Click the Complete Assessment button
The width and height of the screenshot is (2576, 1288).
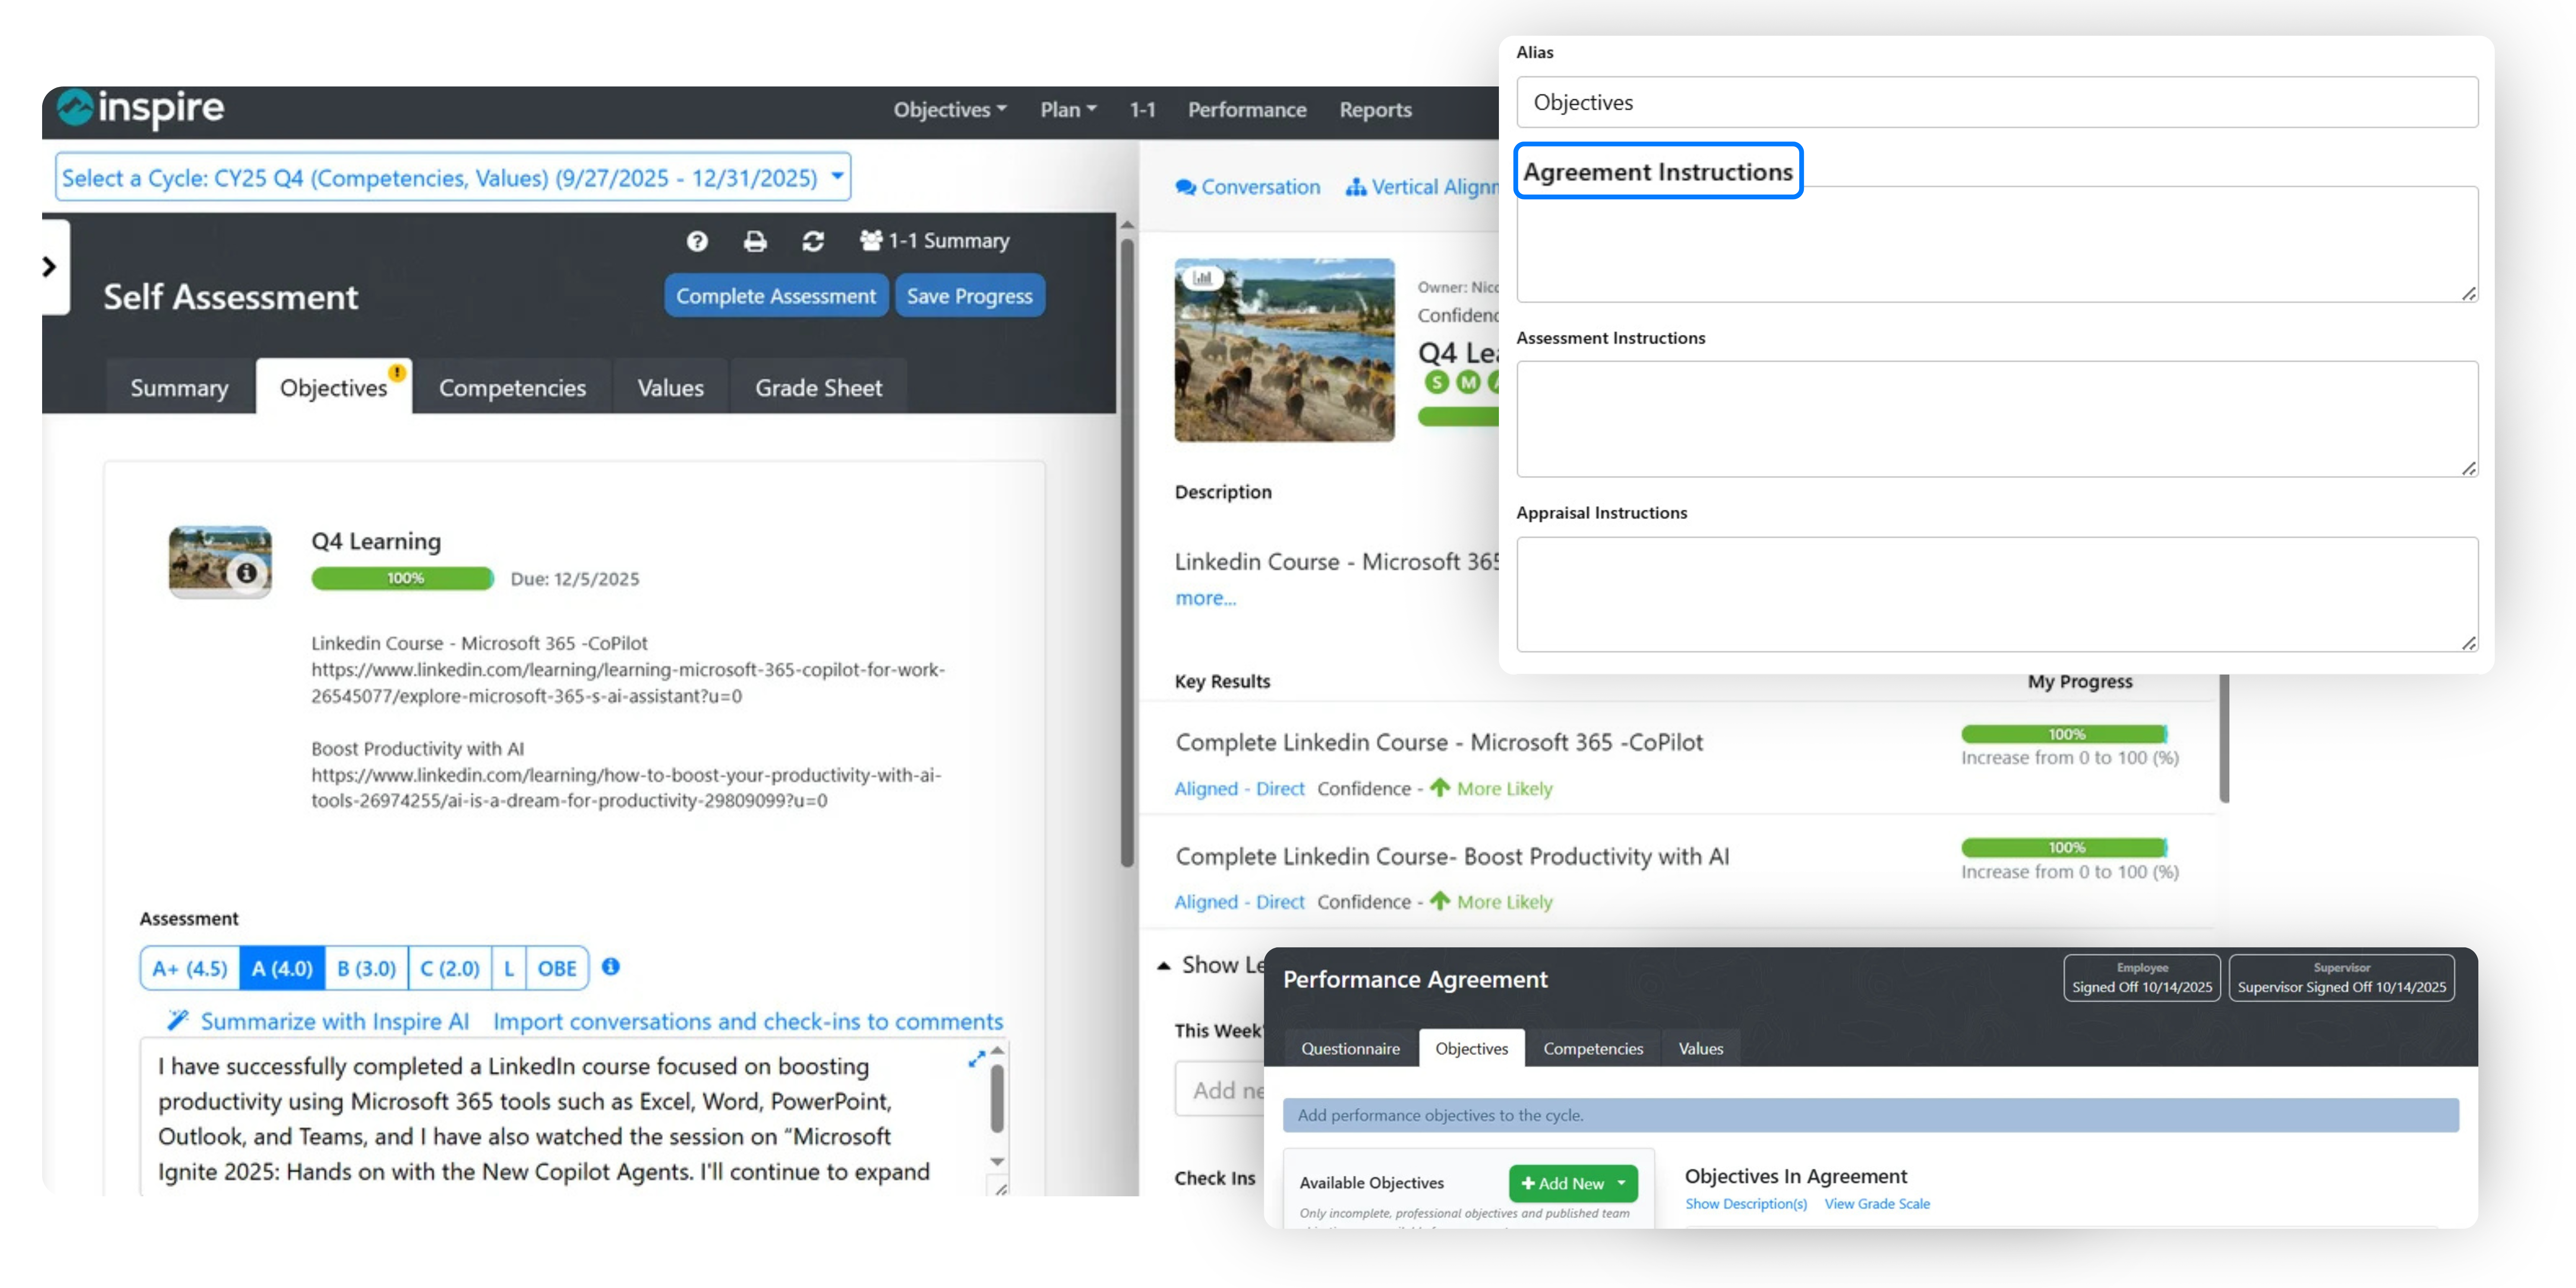(x=775, y=296)
